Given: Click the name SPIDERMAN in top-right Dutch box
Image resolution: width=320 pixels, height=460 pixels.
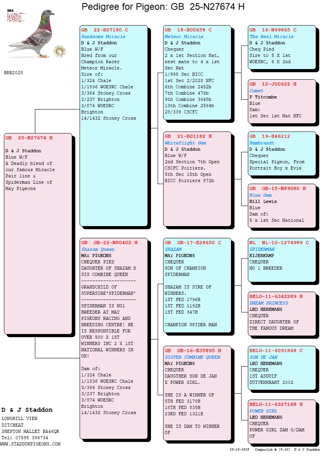Looking at the screenshot, I should (x=262, y=249).
